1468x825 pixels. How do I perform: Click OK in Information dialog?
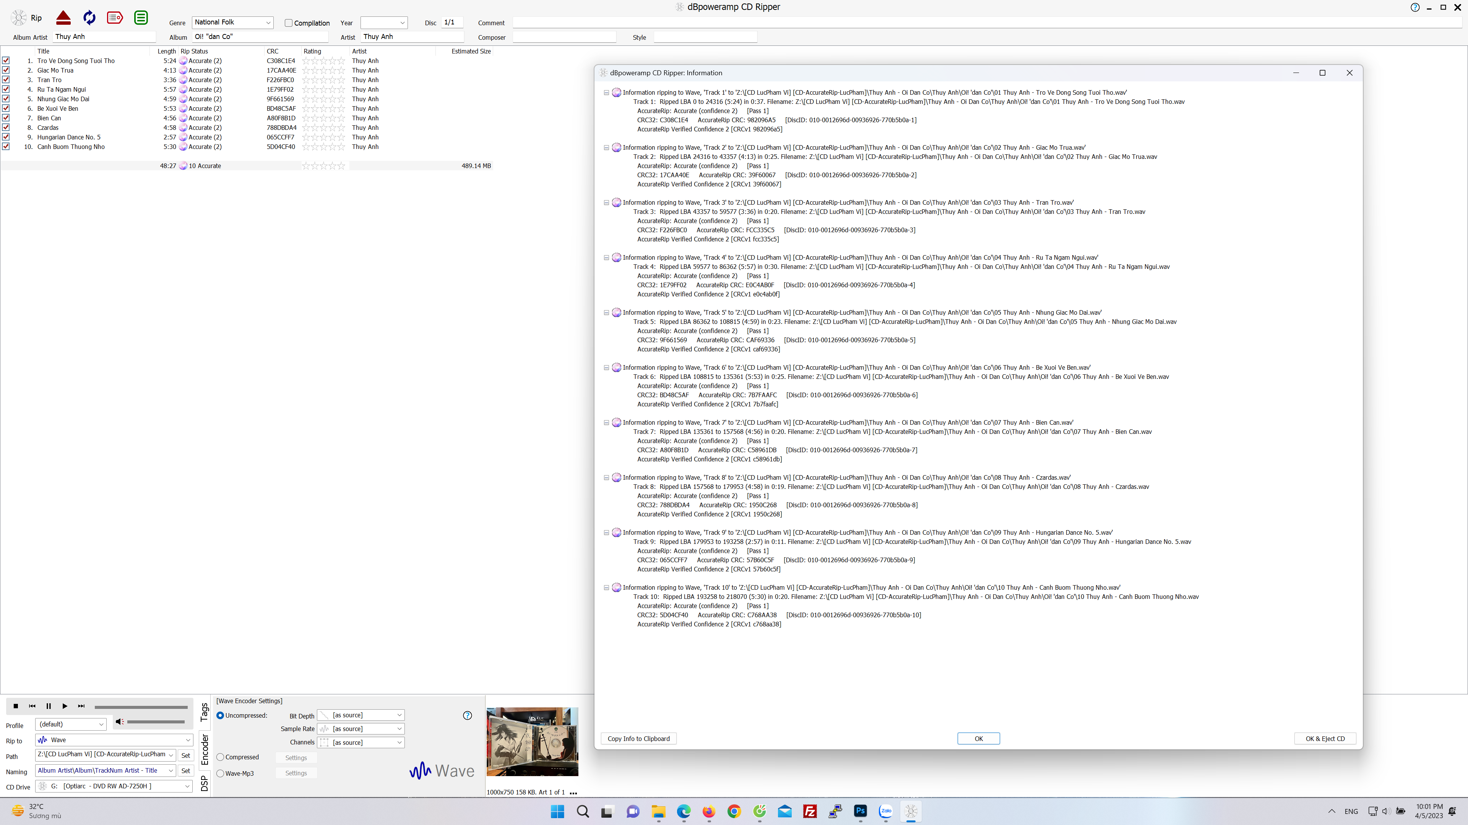click(979, 738)
